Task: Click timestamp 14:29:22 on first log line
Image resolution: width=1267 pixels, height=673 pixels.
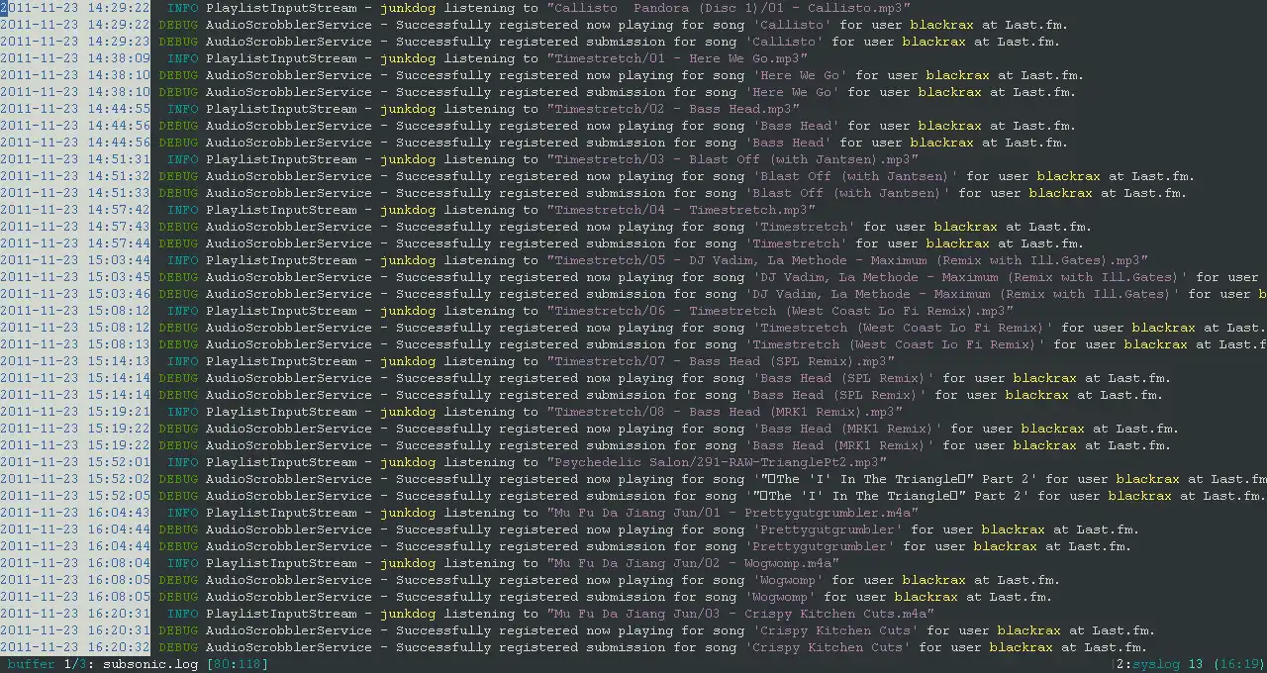Action: coord(119,8)
